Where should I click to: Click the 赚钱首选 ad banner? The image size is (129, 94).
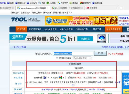81,20
